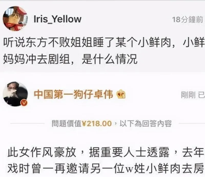The width and height of the screenshot is (205, 177).
Task: Click 据重要人士透露 in the answer
Action: (x=129, y=152)
